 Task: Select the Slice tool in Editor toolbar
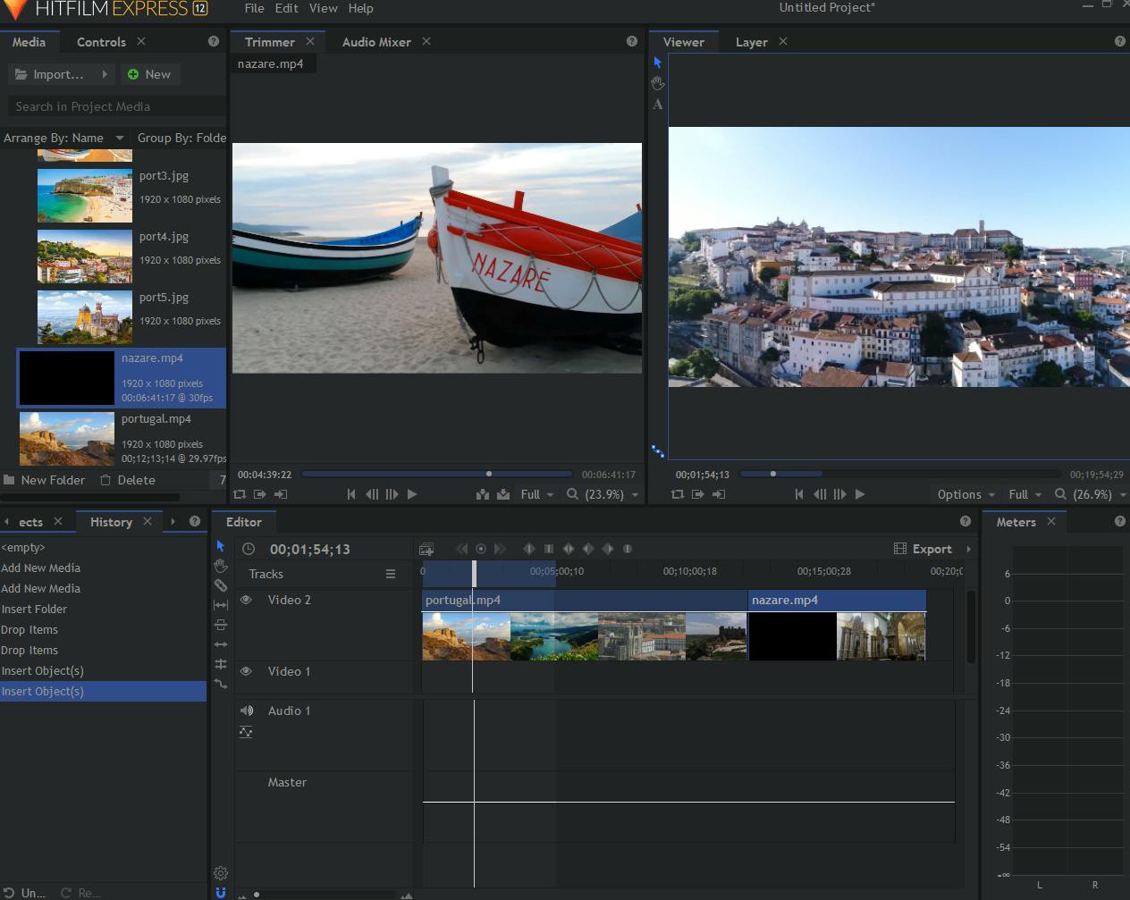[221, 585]
